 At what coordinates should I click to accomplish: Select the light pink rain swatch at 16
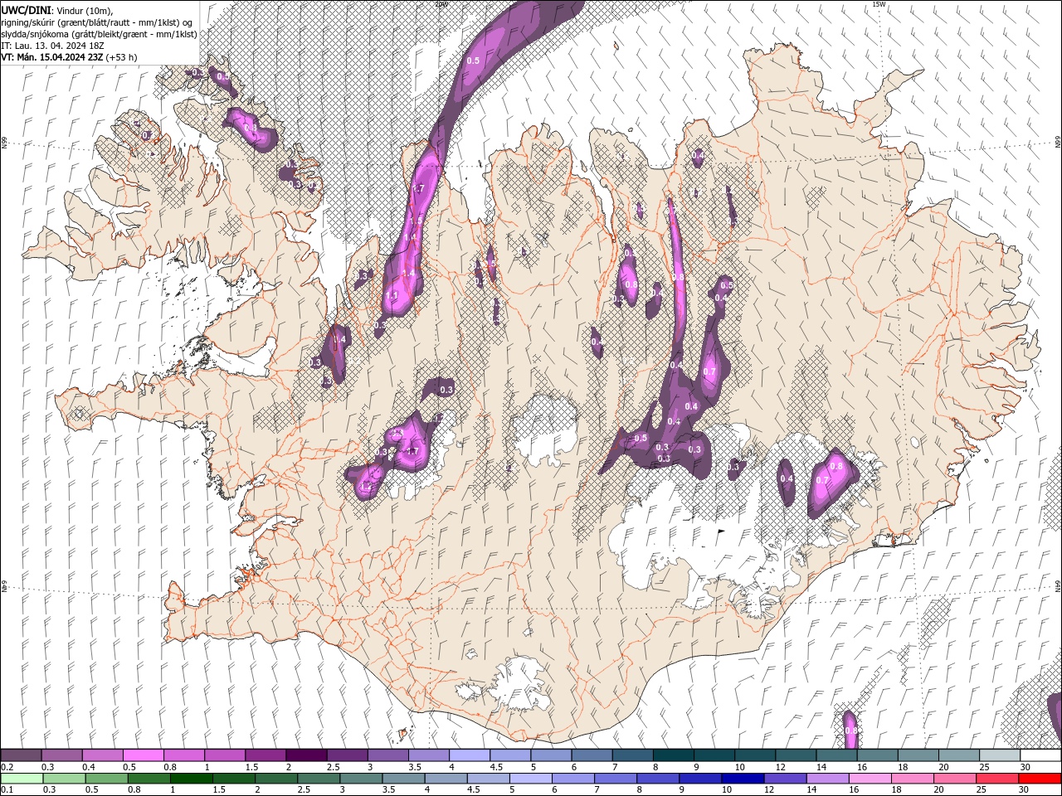coord(870,779)
